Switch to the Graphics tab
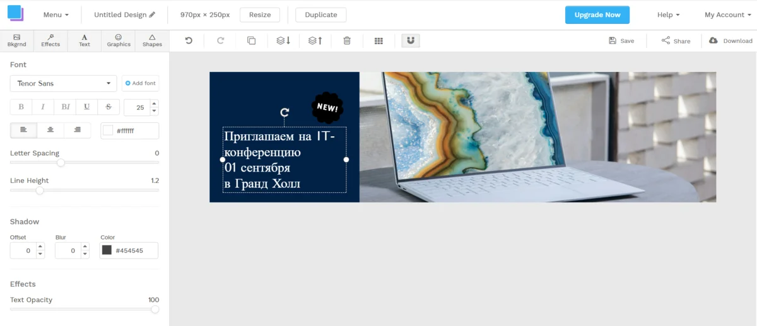 click(119, 40)
